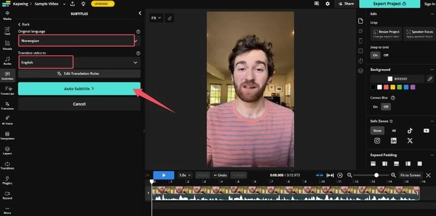Select YouTube safe zone
Viewport: 436px width, 216px height.
pos(426,131)
